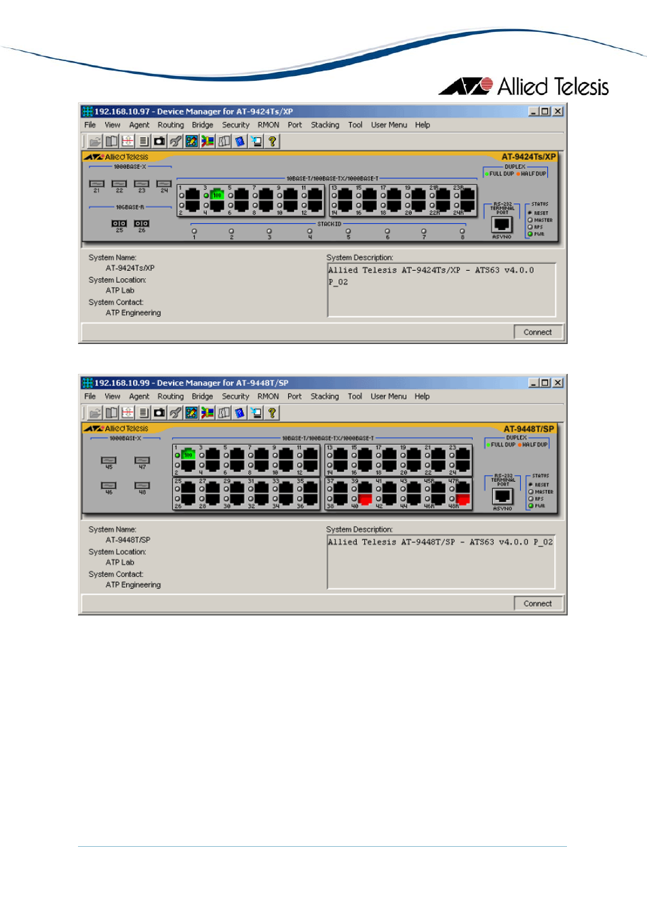Screen dimensions: 647x916
Task: Open the Port menu in AT-9448T/SP window
Action: click(x=294, y=396)
